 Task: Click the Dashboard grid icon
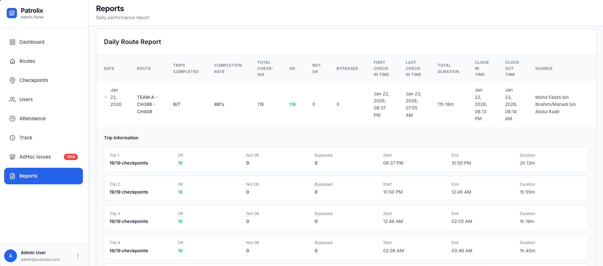click(12, 42)
